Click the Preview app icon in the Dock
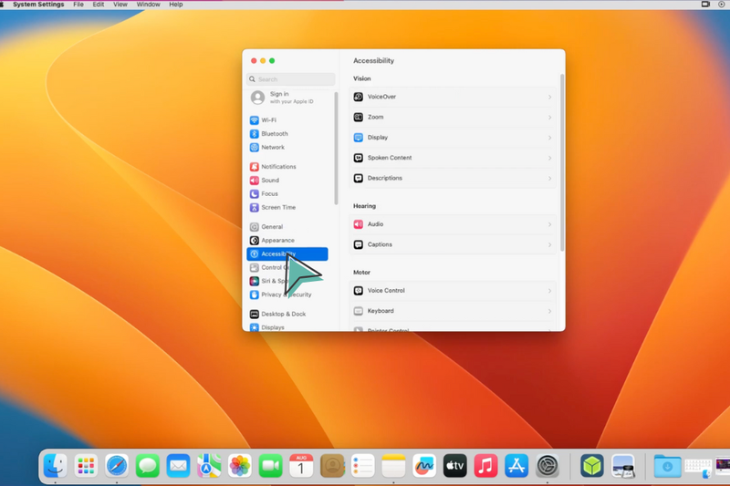730x486 pixels. point(623,466)
